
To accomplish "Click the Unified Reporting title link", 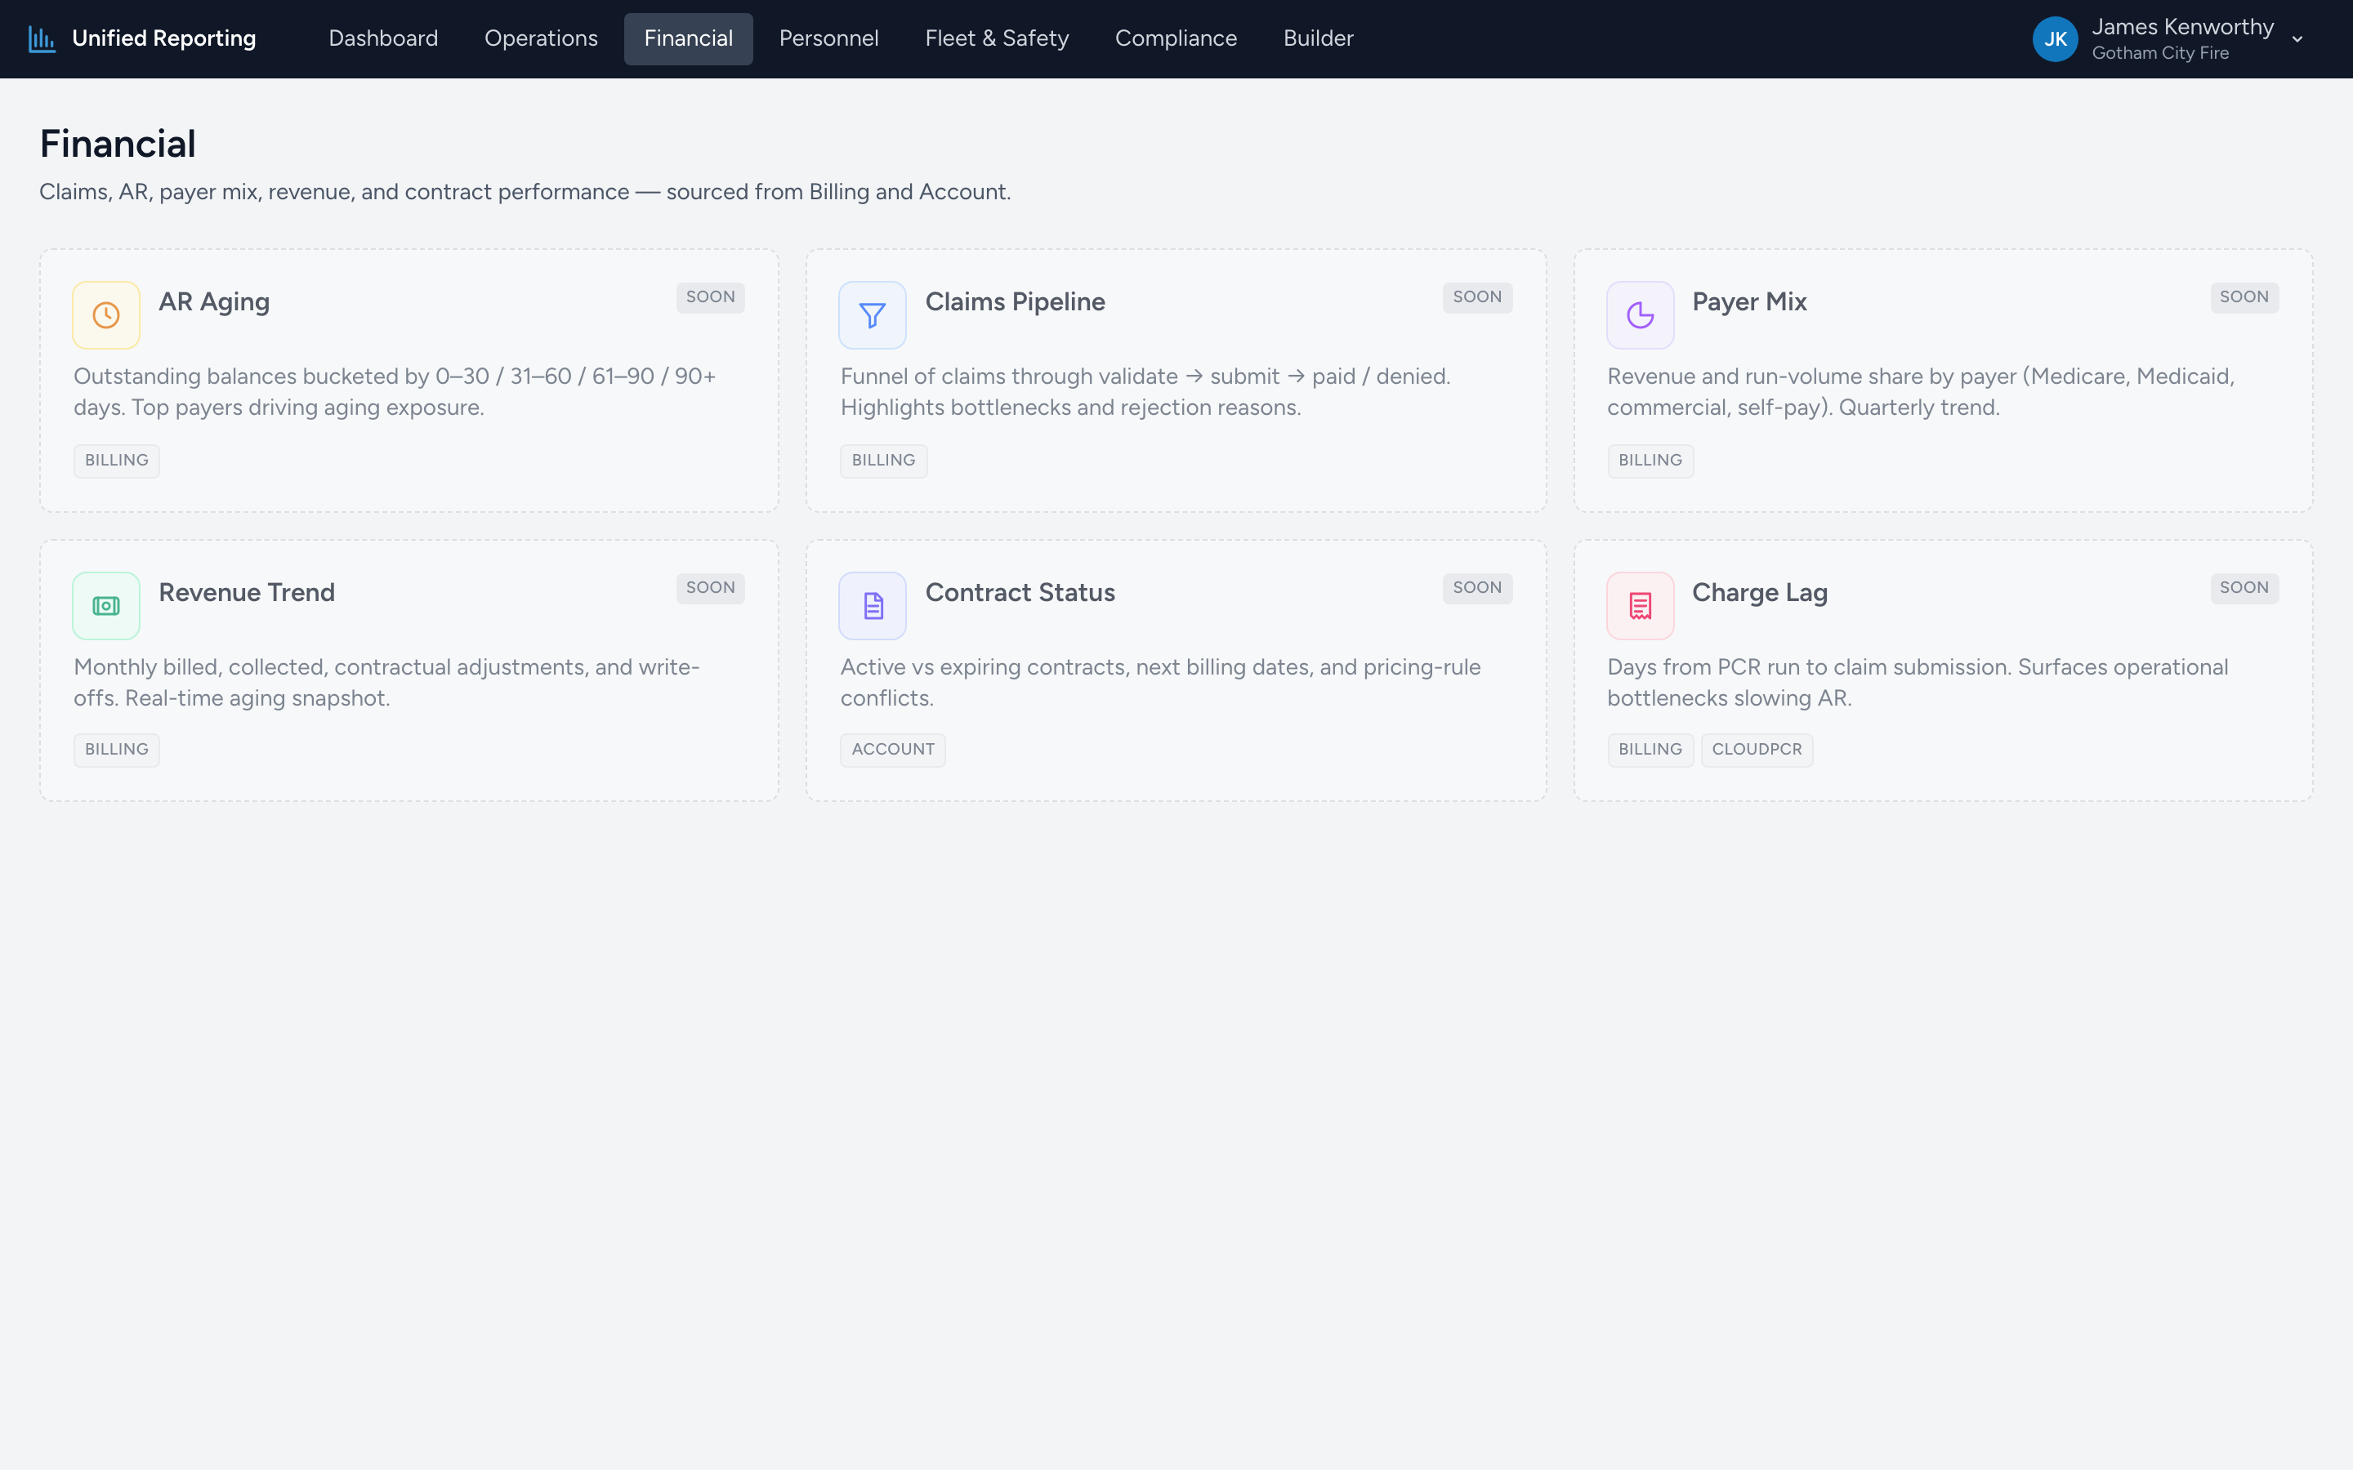I will tap(163, 39).
